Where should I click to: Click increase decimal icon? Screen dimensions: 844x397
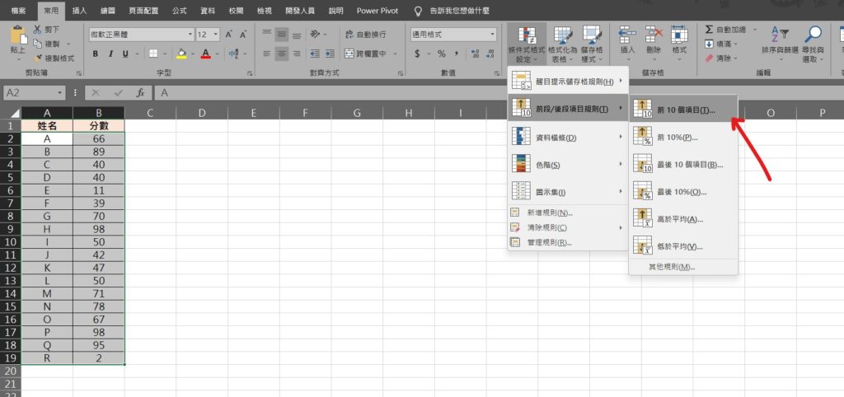(475, 54)
